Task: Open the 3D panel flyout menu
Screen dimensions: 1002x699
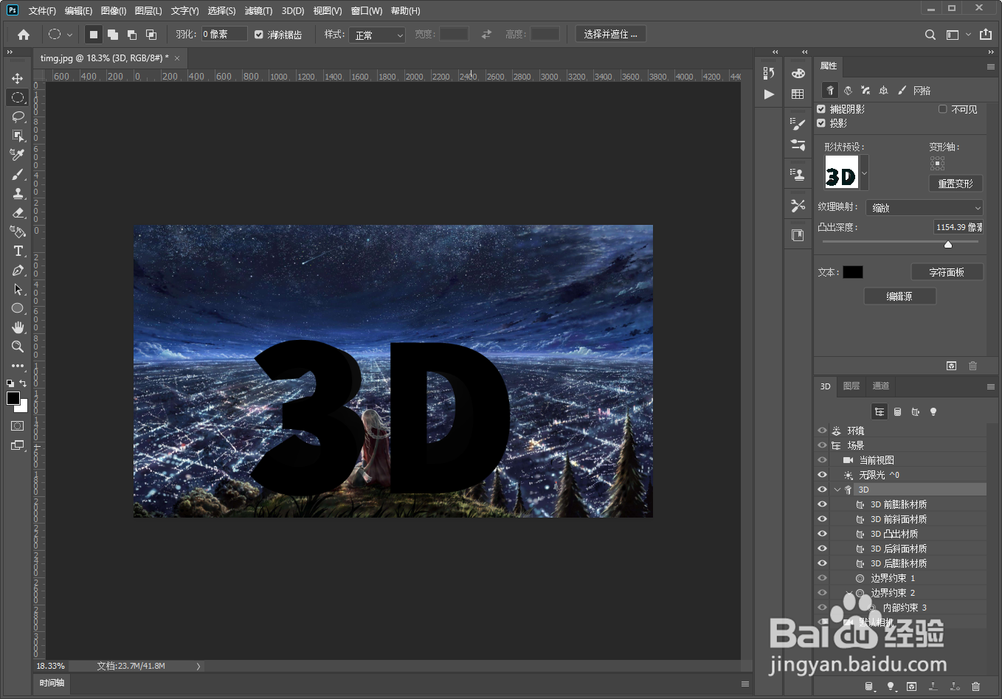Action: (991, 386)
